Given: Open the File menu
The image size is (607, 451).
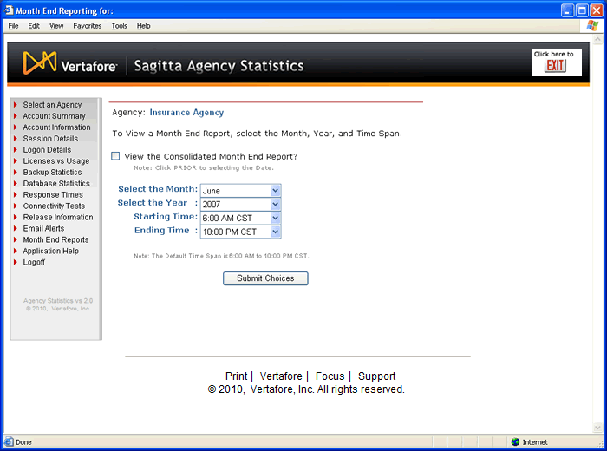Looking at the screenshot, I should (13, 26).
